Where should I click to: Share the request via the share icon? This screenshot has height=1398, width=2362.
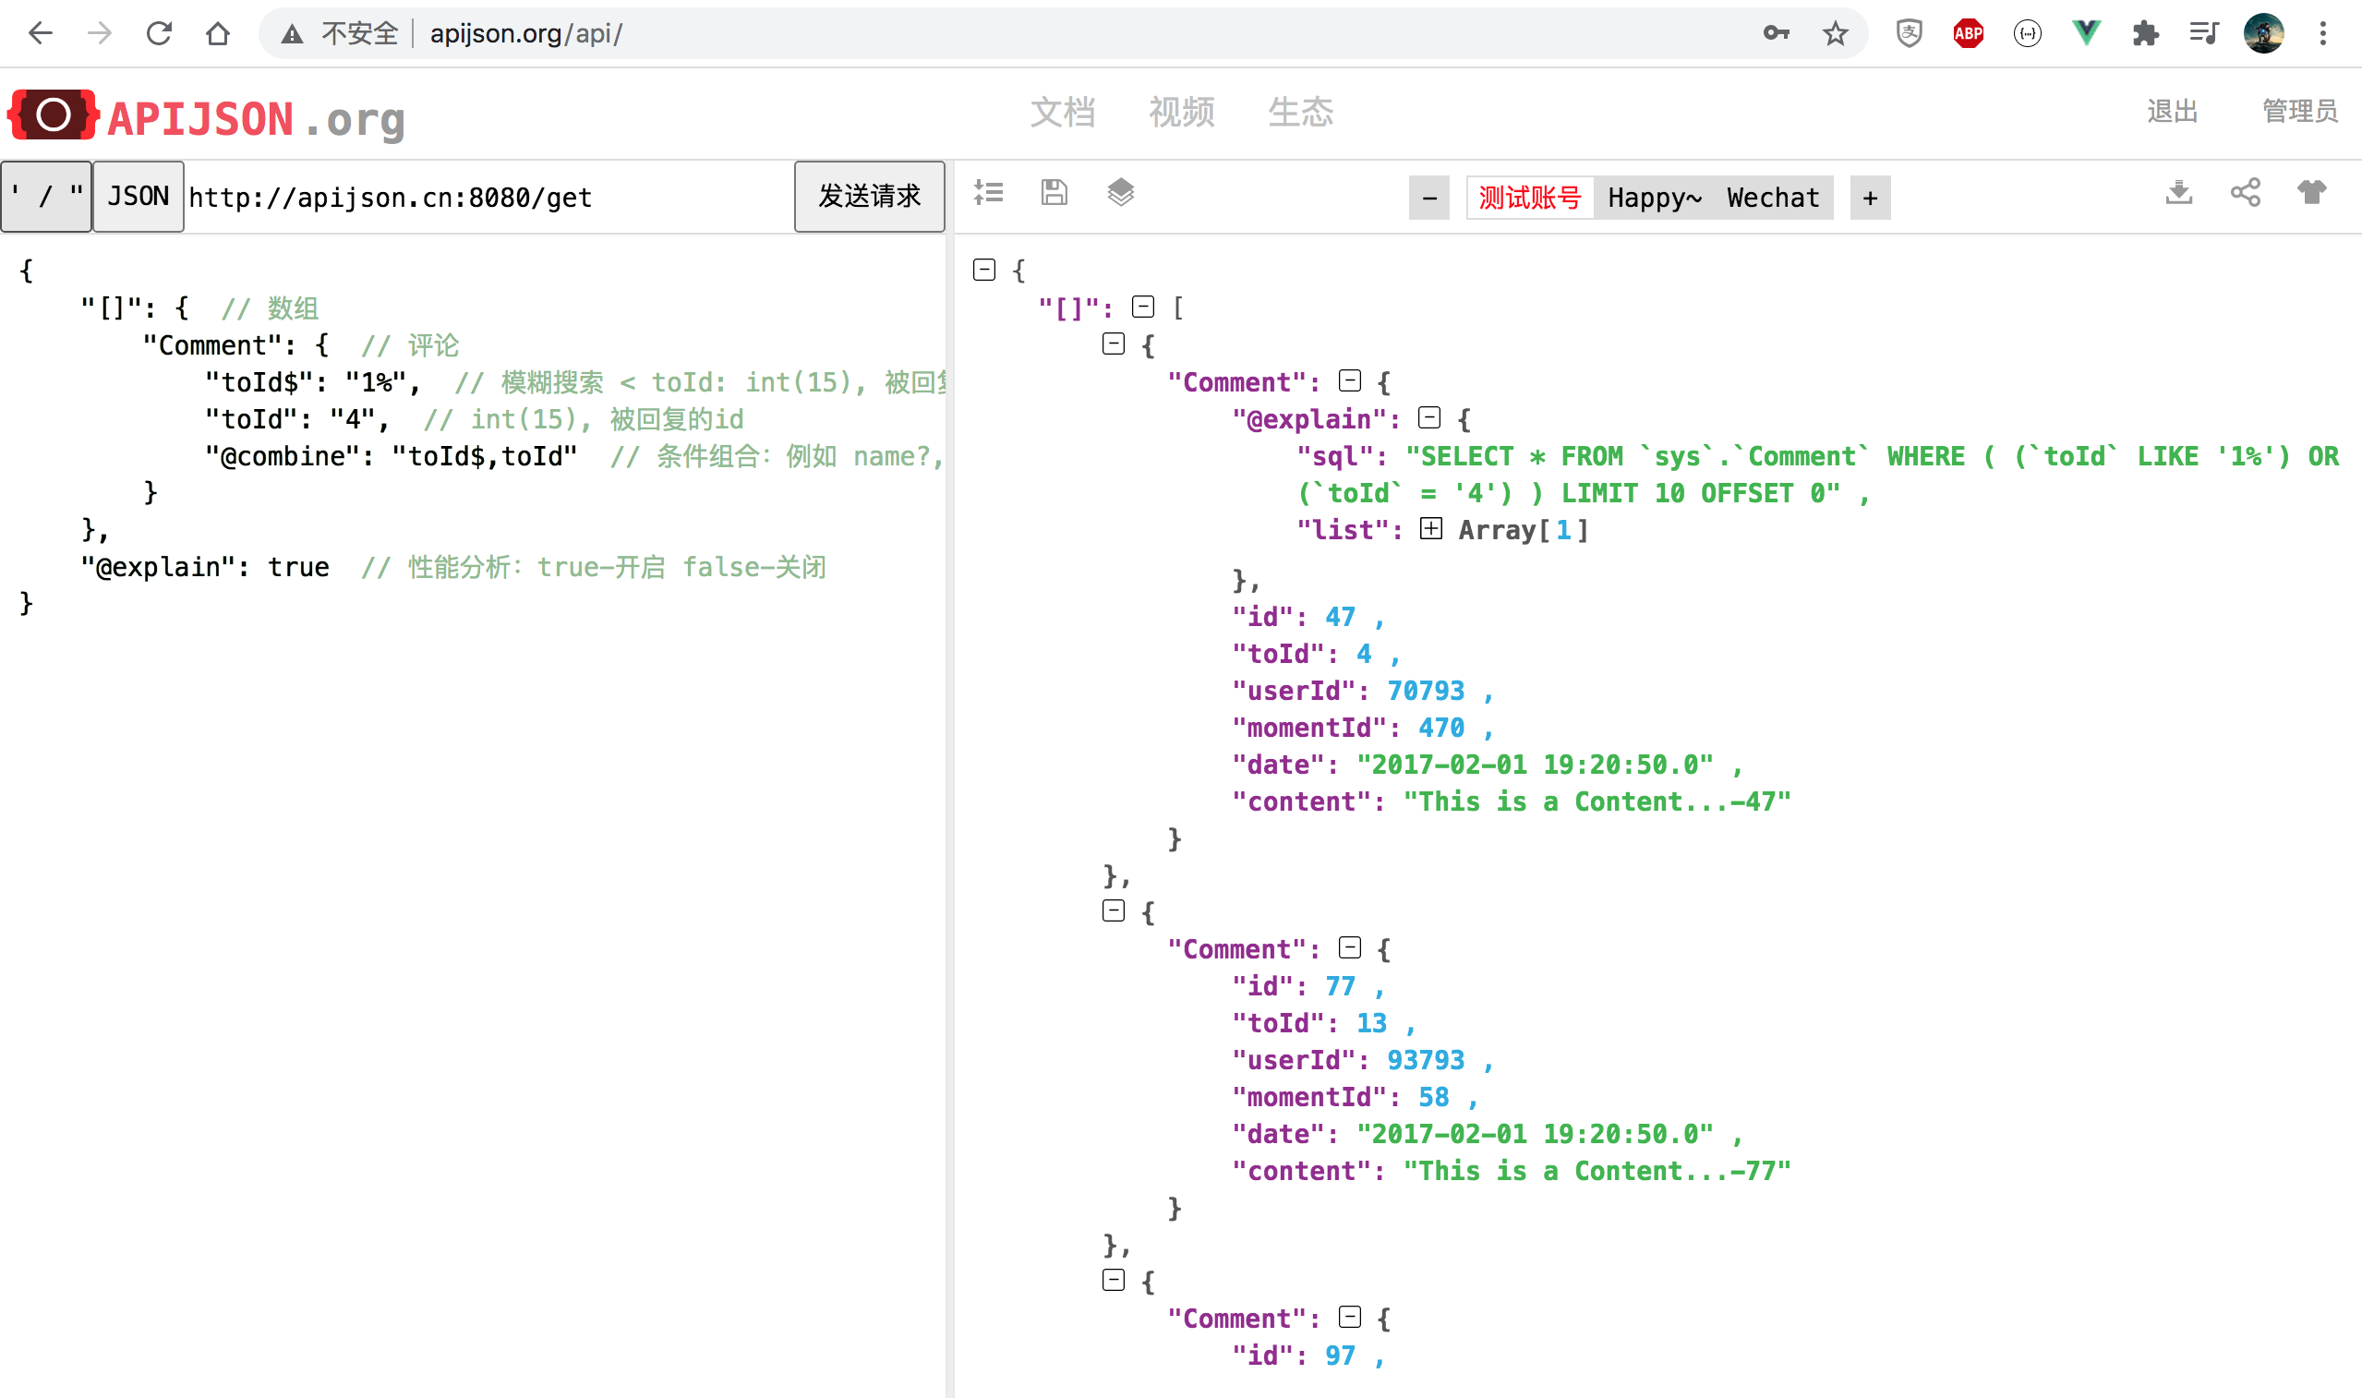pos(2247,192)
